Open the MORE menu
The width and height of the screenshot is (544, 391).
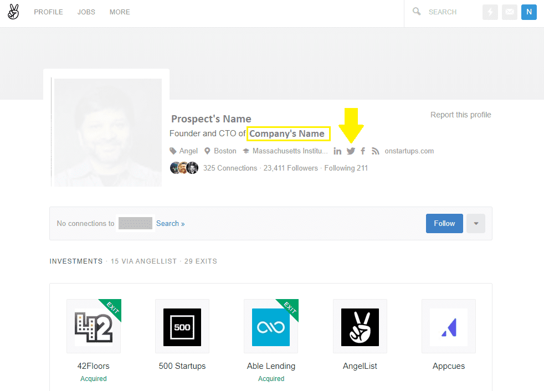coord(120,12)
